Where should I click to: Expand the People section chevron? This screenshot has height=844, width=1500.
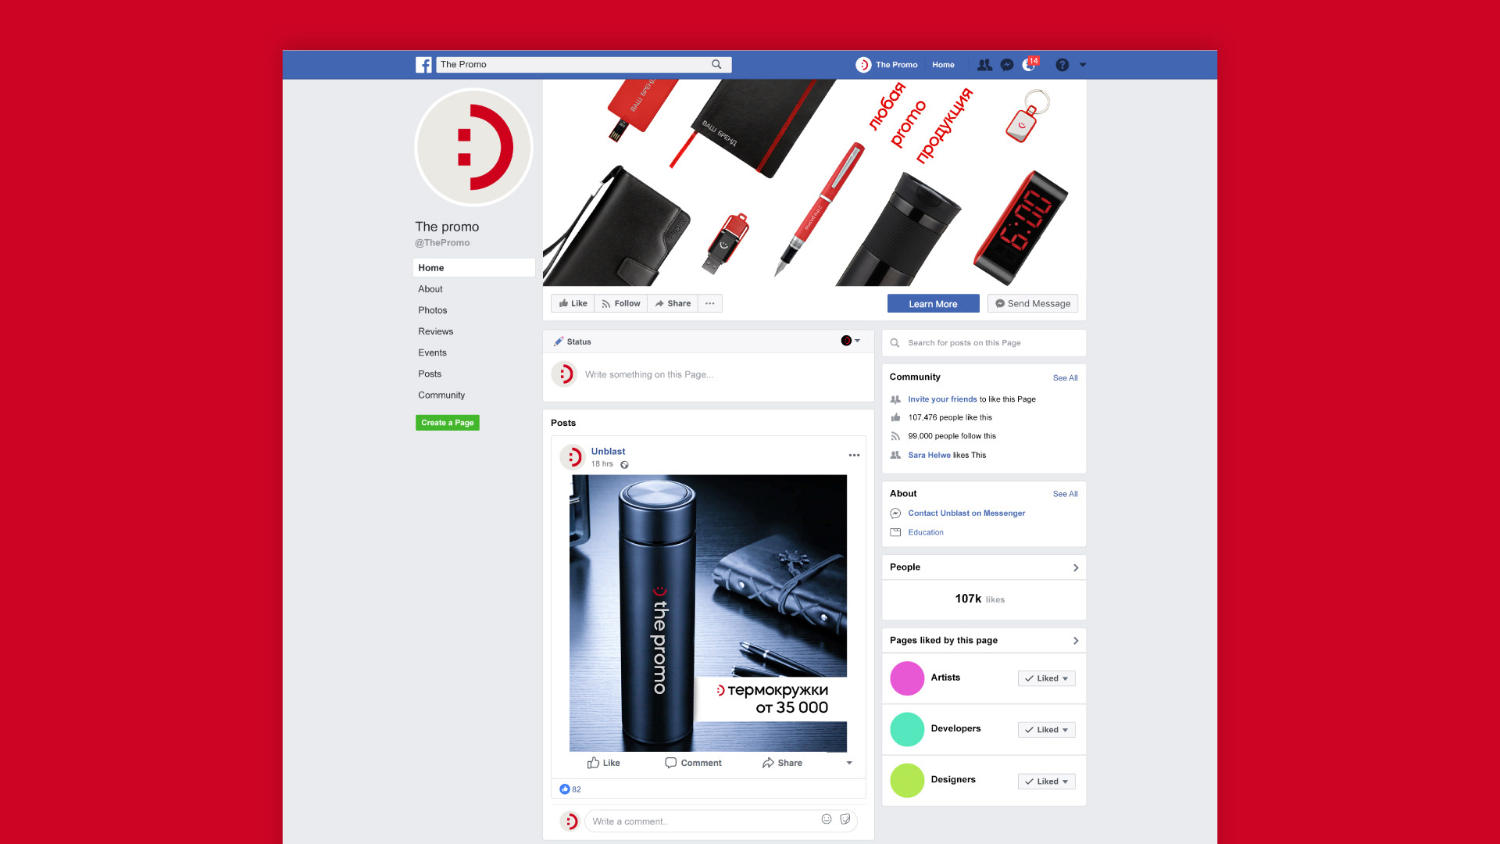coord(1076,568)
